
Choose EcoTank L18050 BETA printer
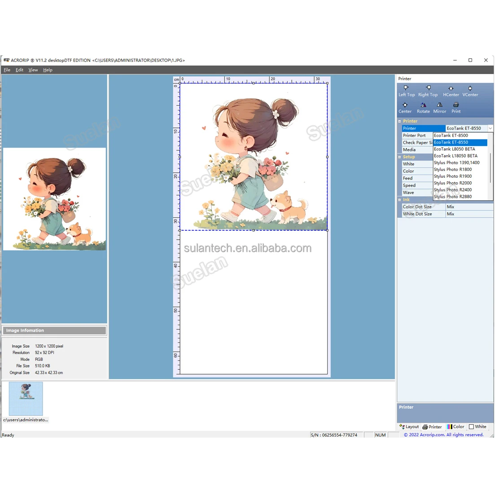[460, 156]
